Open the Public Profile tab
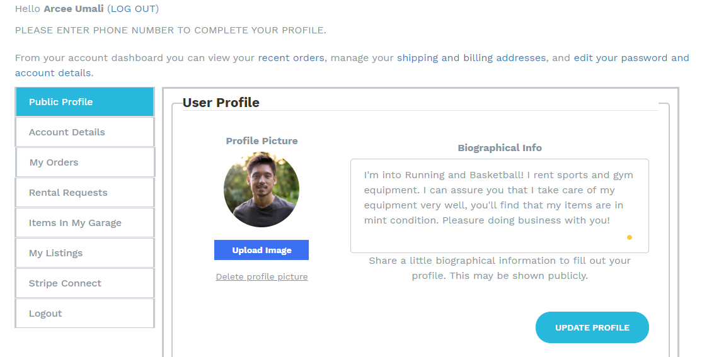 click(84, 102)
